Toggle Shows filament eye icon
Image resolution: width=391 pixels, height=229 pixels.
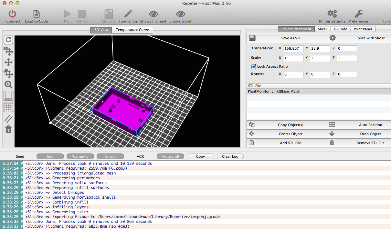tap(153, 14)
